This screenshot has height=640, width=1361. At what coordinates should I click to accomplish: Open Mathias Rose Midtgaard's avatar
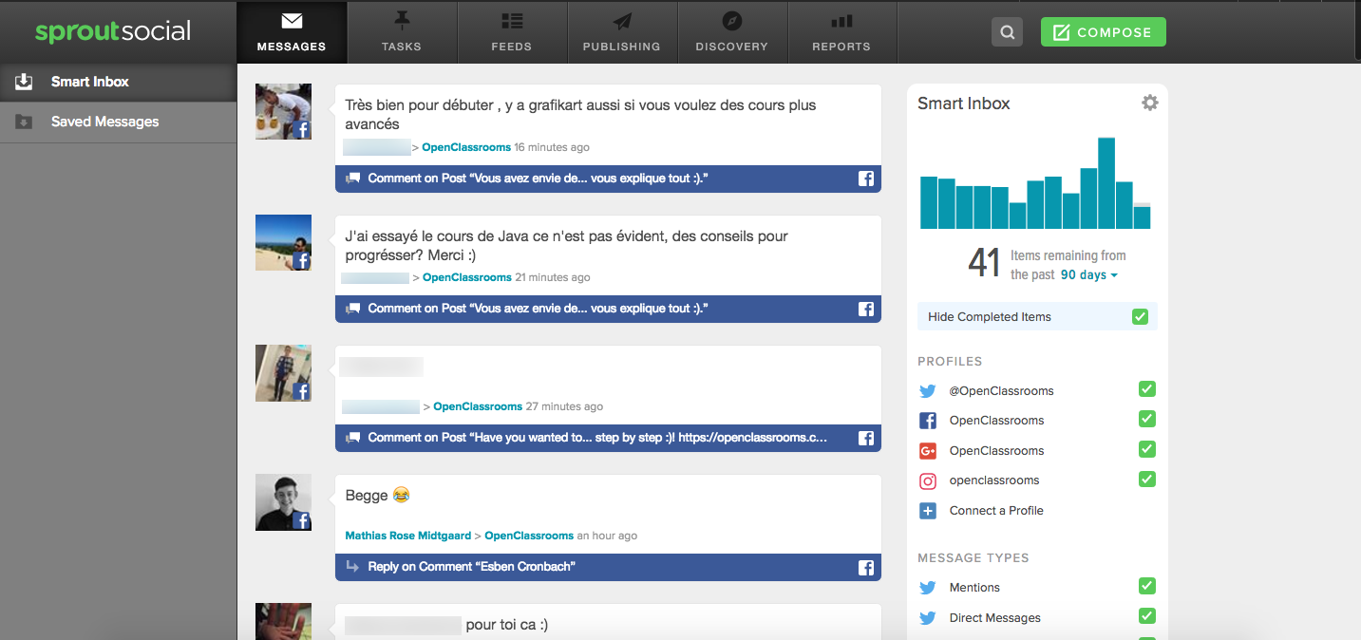[283, 502]
